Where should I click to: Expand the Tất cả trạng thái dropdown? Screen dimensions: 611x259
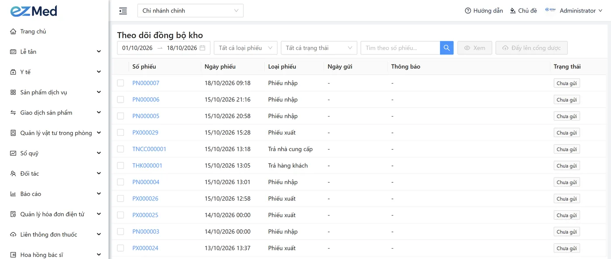pyautogui.click(x=319, y=48)
